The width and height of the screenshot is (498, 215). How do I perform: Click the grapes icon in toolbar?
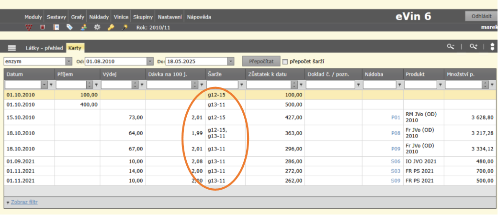tap(29, 27)
